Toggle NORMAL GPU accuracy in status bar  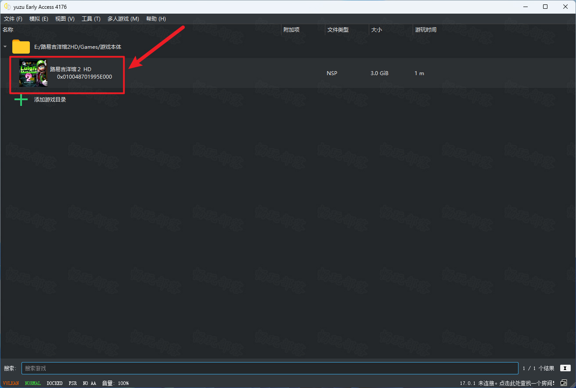click(33, 383)
